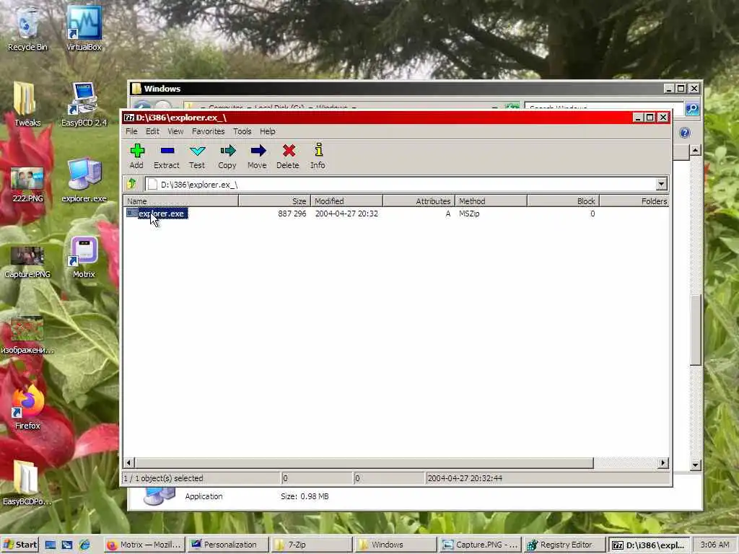Click the 7-Zip title bar icon
Screen dimensions: 739x554
(x=128, y=118)
